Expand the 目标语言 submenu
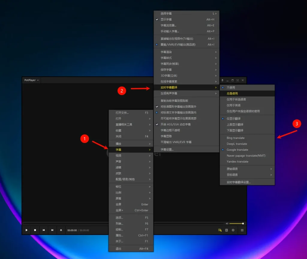The height and width of the screenshot is (259, 307). pyautogui.click(x=247, y=175)
